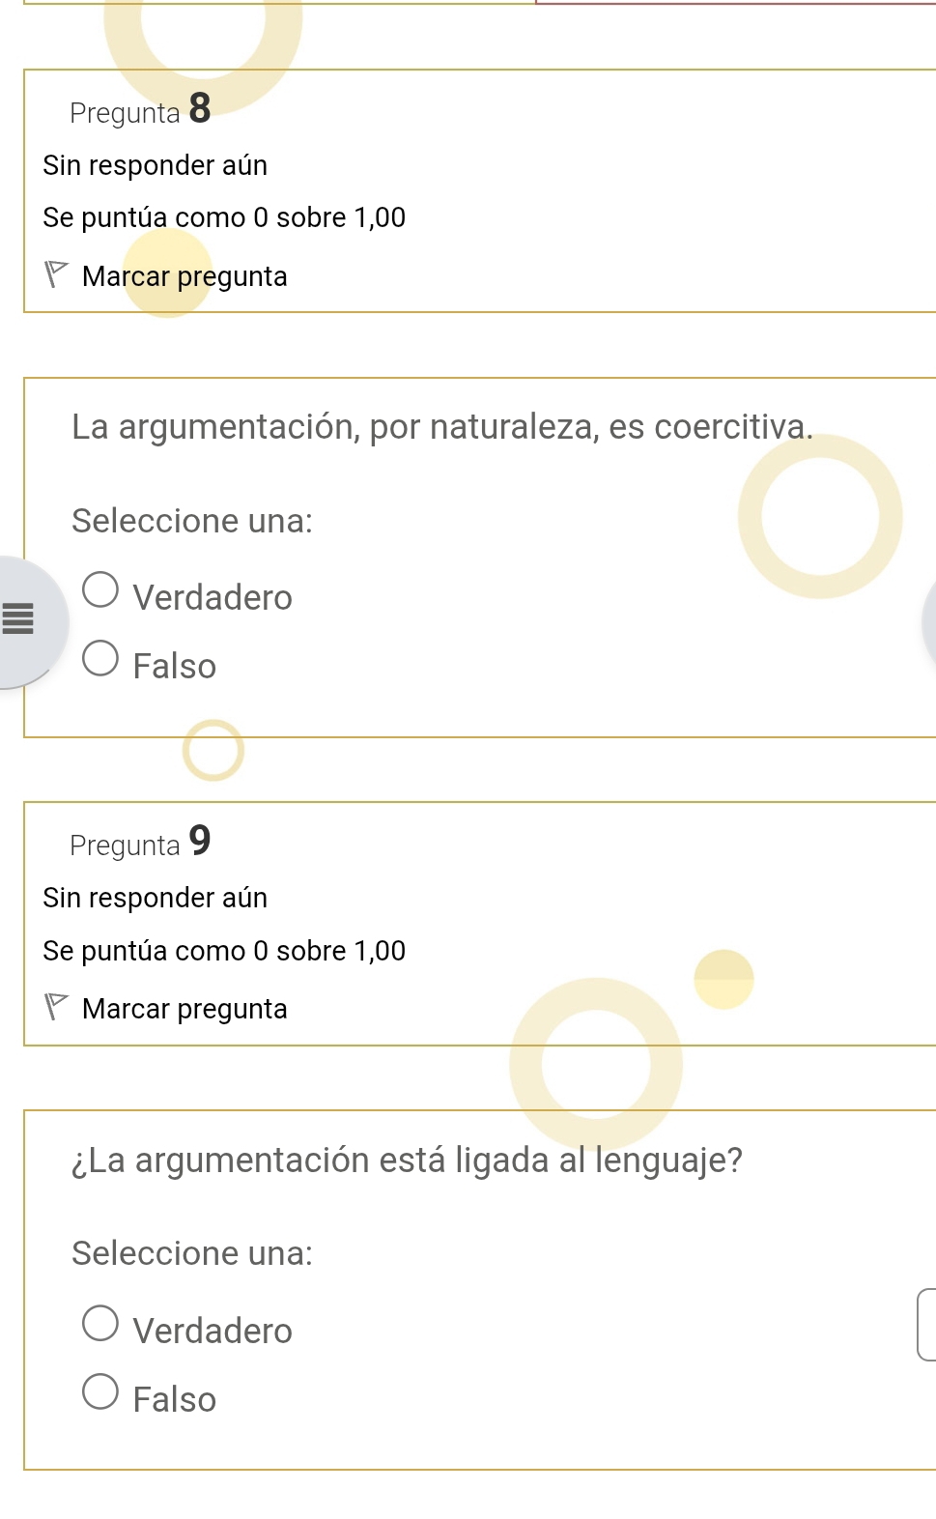This screenshot has height=1519, width=936.
Task: Click the Sin responder aún status of Pregunta 8
Action: point(156,165)
